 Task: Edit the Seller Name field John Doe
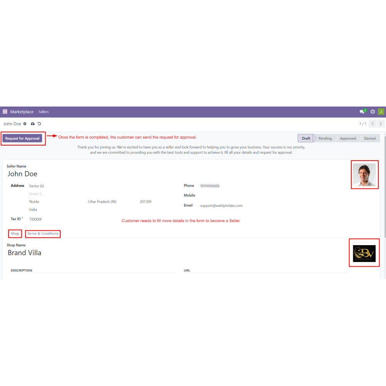22,174
